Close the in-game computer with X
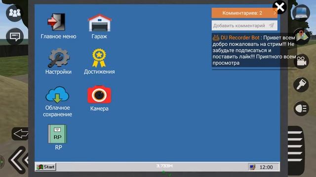This screenshot has width=316, height=177. pos(280,7)
